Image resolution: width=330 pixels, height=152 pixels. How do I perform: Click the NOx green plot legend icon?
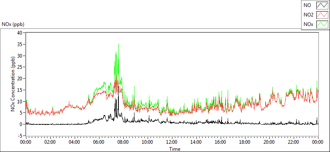point(322,24)
